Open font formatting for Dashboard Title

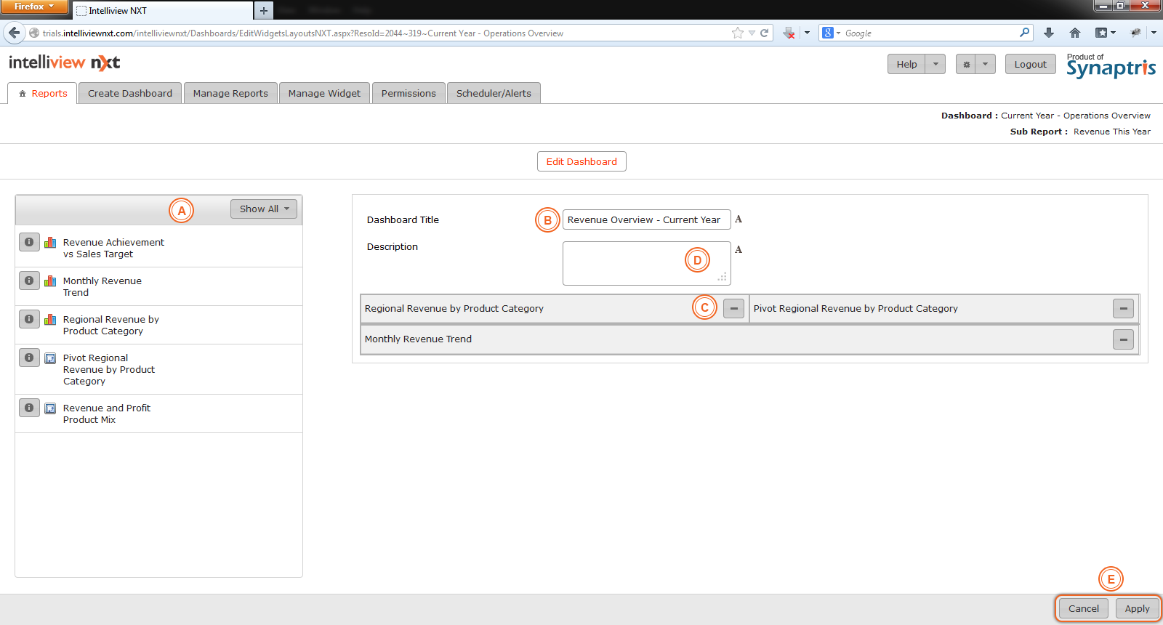tap(739, 219)
